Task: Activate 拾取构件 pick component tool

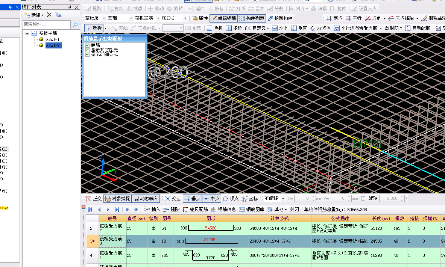Action: pos(280,18)
